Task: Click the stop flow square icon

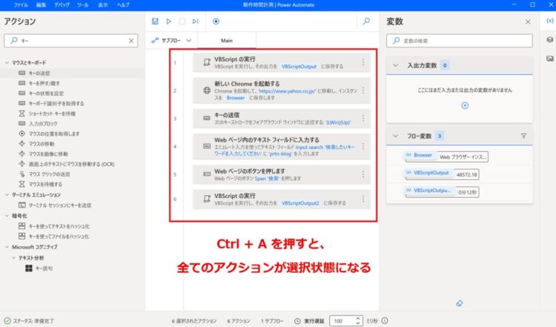Action: 182,22
